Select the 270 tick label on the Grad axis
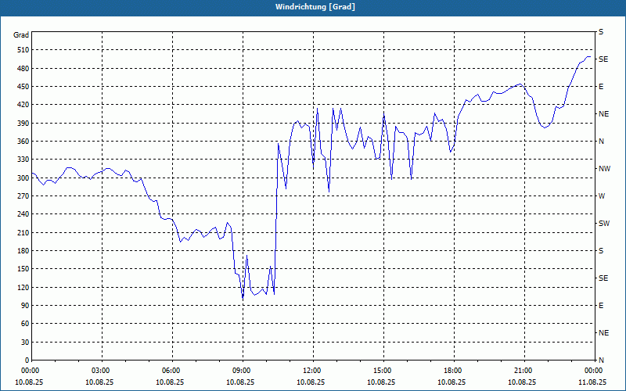The width and height of the screenshot is (626, 391). click(x=23, y=196)
